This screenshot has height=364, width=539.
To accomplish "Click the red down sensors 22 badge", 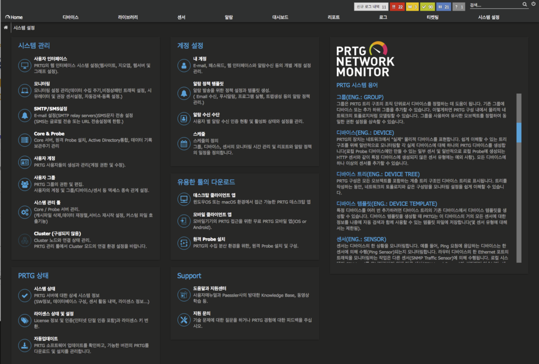I will [x=397, y=7].
